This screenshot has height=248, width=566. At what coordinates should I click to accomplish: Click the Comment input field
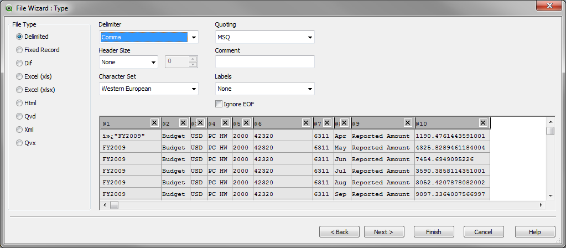264,62
